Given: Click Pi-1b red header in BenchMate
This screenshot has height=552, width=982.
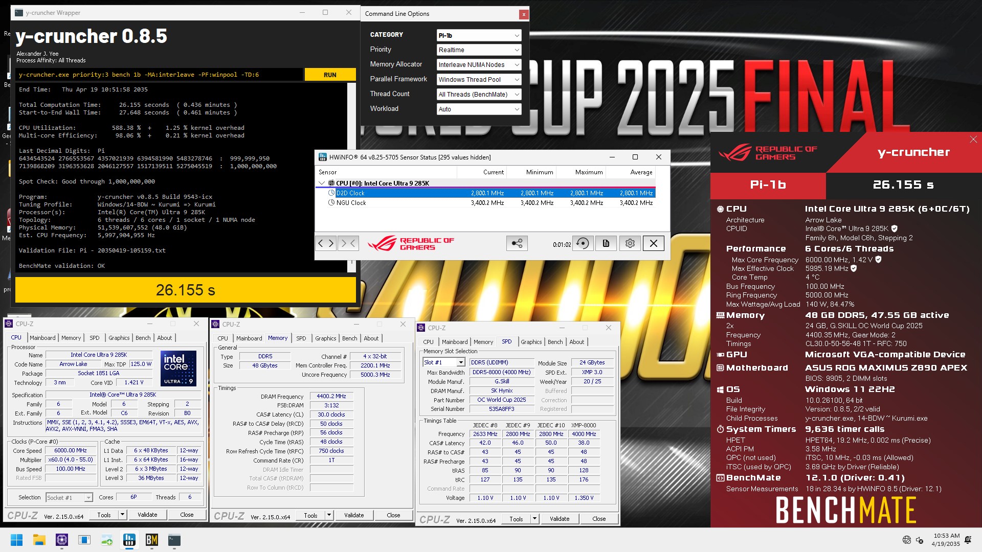Looking at the screenshot, I should [x=768, y=185].
